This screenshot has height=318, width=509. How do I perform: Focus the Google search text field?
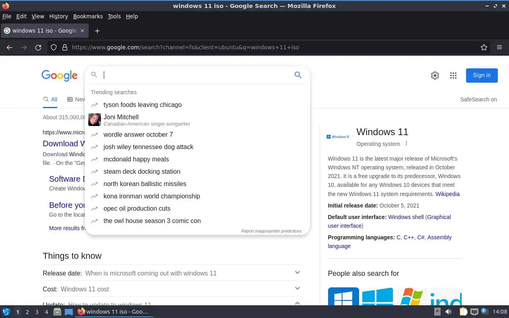pyautogui.click(x=197, y=75)
